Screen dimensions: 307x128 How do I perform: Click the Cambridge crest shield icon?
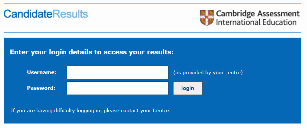207,18
